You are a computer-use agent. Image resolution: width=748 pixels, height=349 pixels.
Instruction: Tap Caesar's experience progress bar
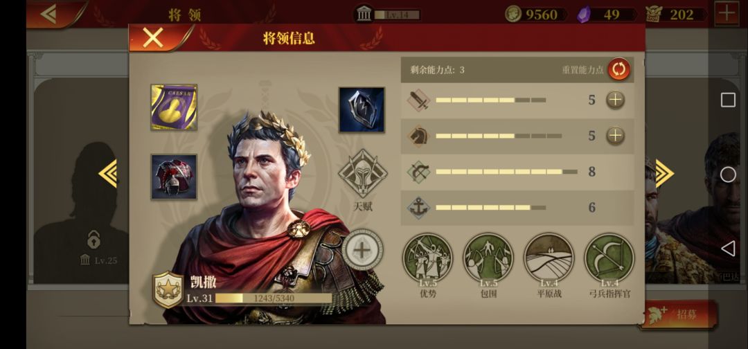274,298
